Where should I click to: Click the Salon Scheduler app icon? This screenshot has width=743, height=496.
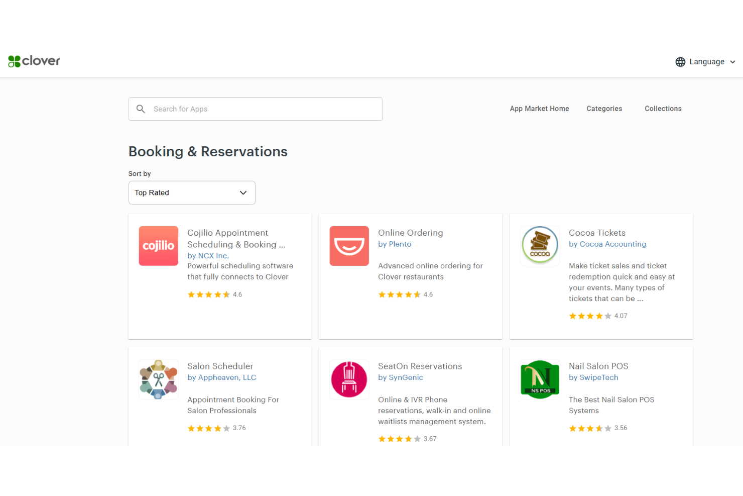tap(159, 379)
